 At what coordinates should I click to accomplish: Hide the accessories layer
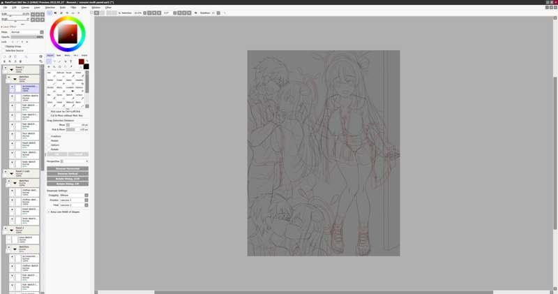pos(12,87)
